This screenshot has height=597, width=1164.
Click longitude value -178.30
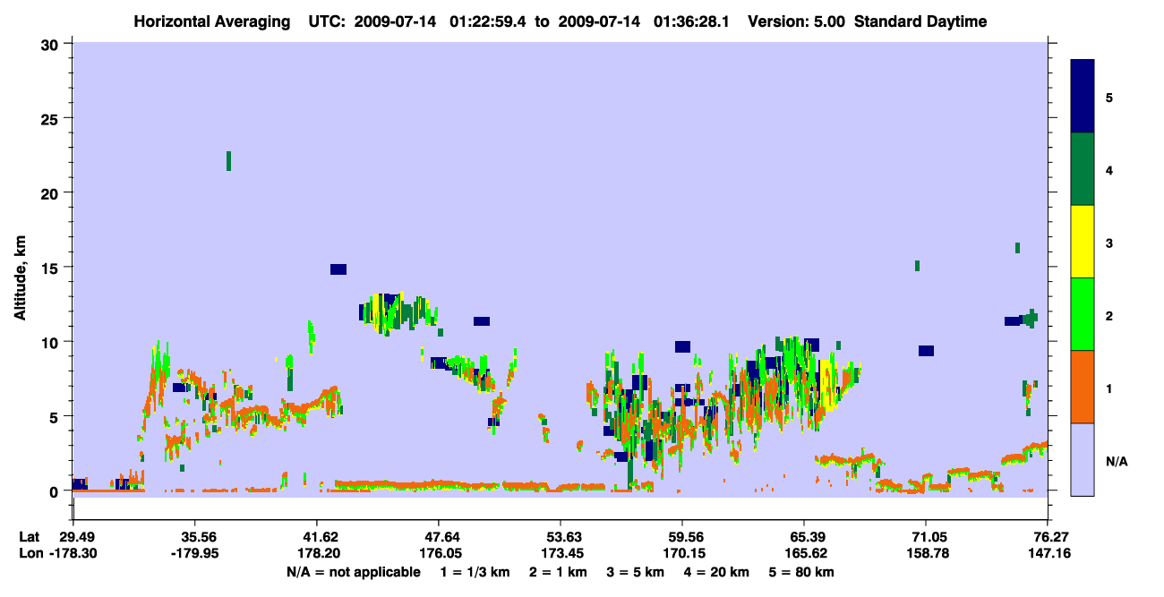(74, 554)
